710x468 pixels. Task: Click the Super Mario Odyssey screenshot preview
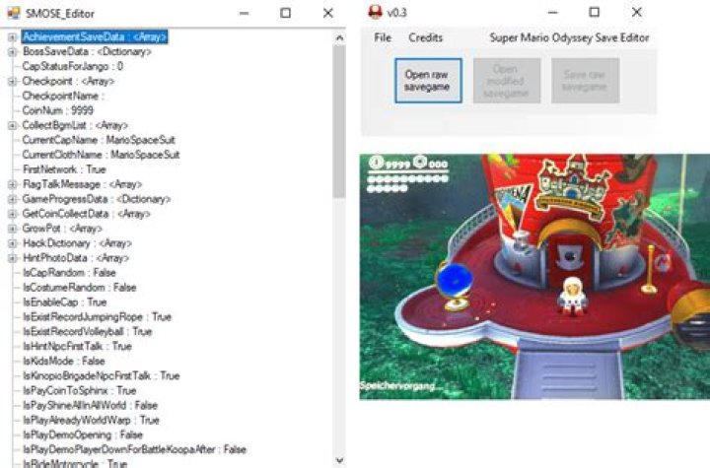pos(533,276)
